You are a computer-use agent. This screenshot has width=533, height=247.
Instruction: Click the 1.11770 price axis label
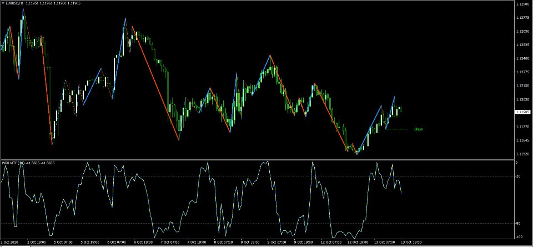523,127
